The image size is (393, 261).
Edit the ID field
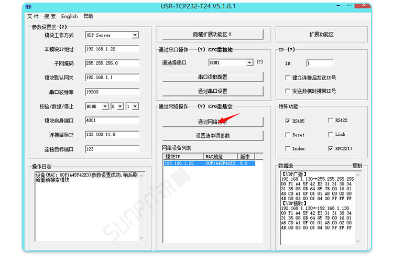point(320,63)
